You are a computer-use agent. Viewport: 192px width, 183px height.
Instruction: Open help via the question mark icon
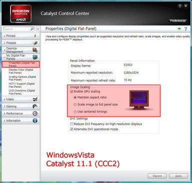click(x=185, y=29)
